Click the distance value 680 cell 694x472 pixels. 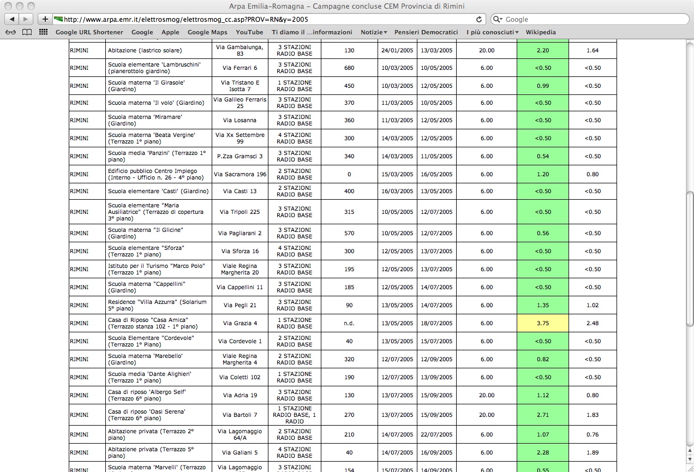click(349, 68)
